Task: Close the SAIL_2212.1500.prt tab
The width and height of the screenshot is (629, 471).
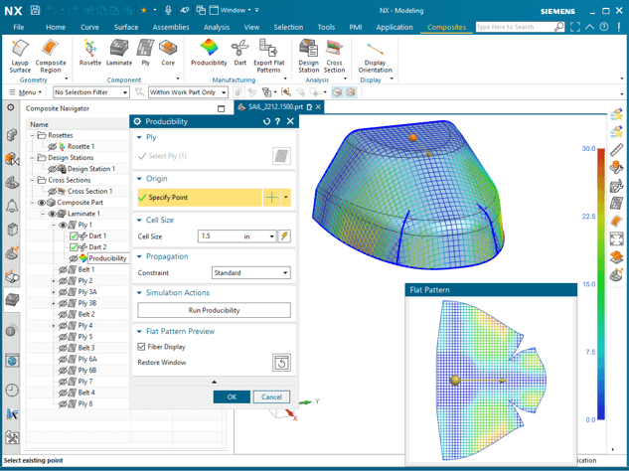Action: click(318, 107)
